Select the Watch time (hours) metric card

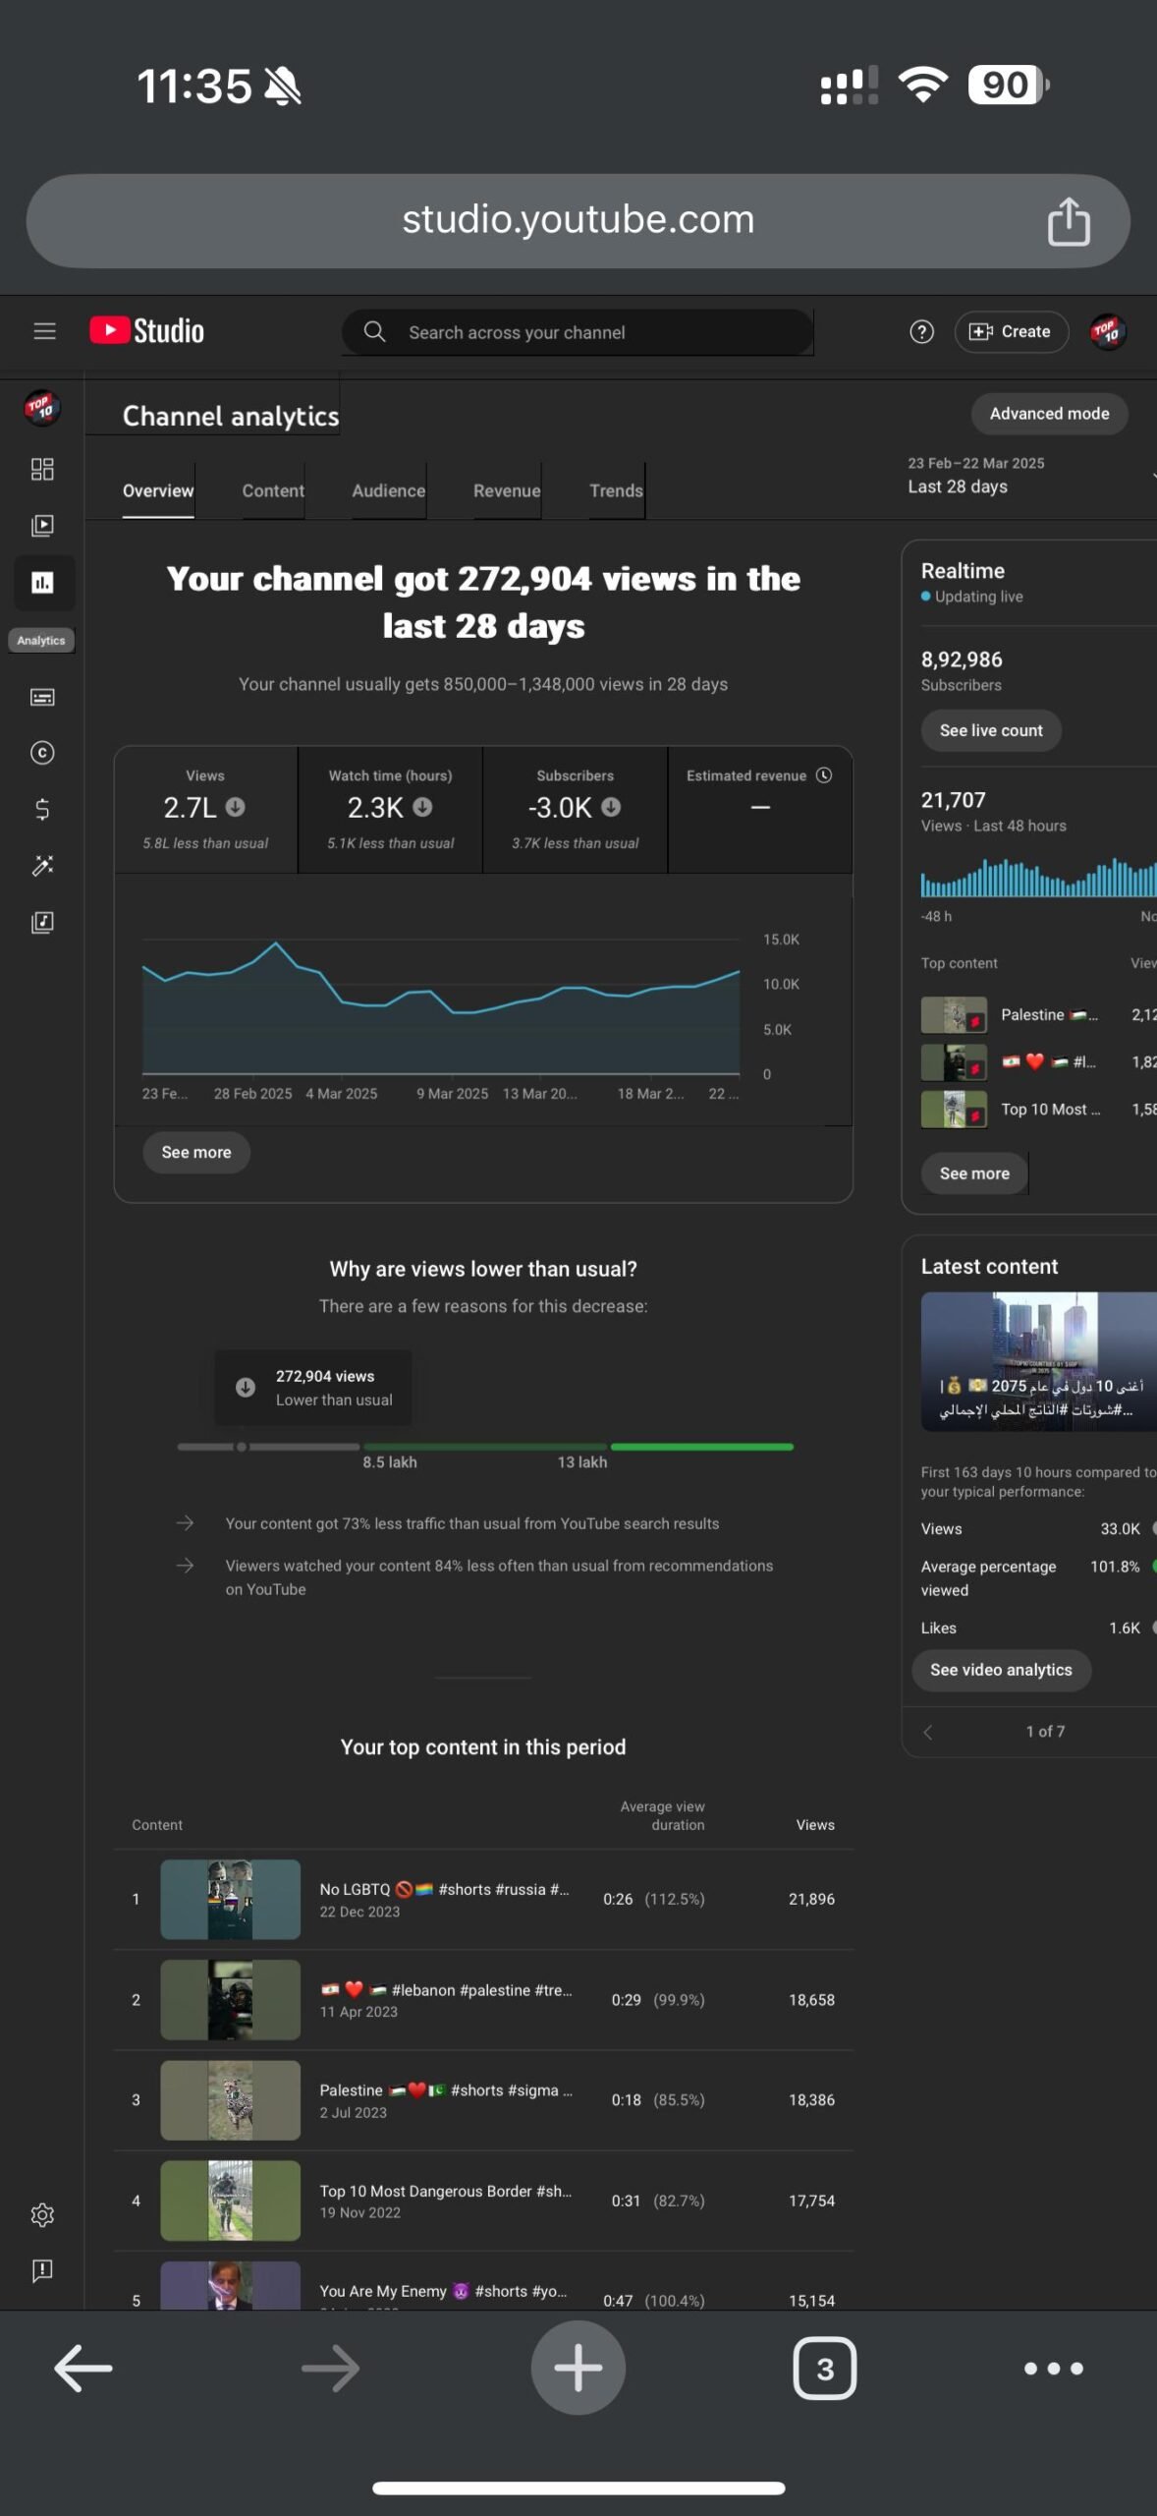(x=390, y=810)
